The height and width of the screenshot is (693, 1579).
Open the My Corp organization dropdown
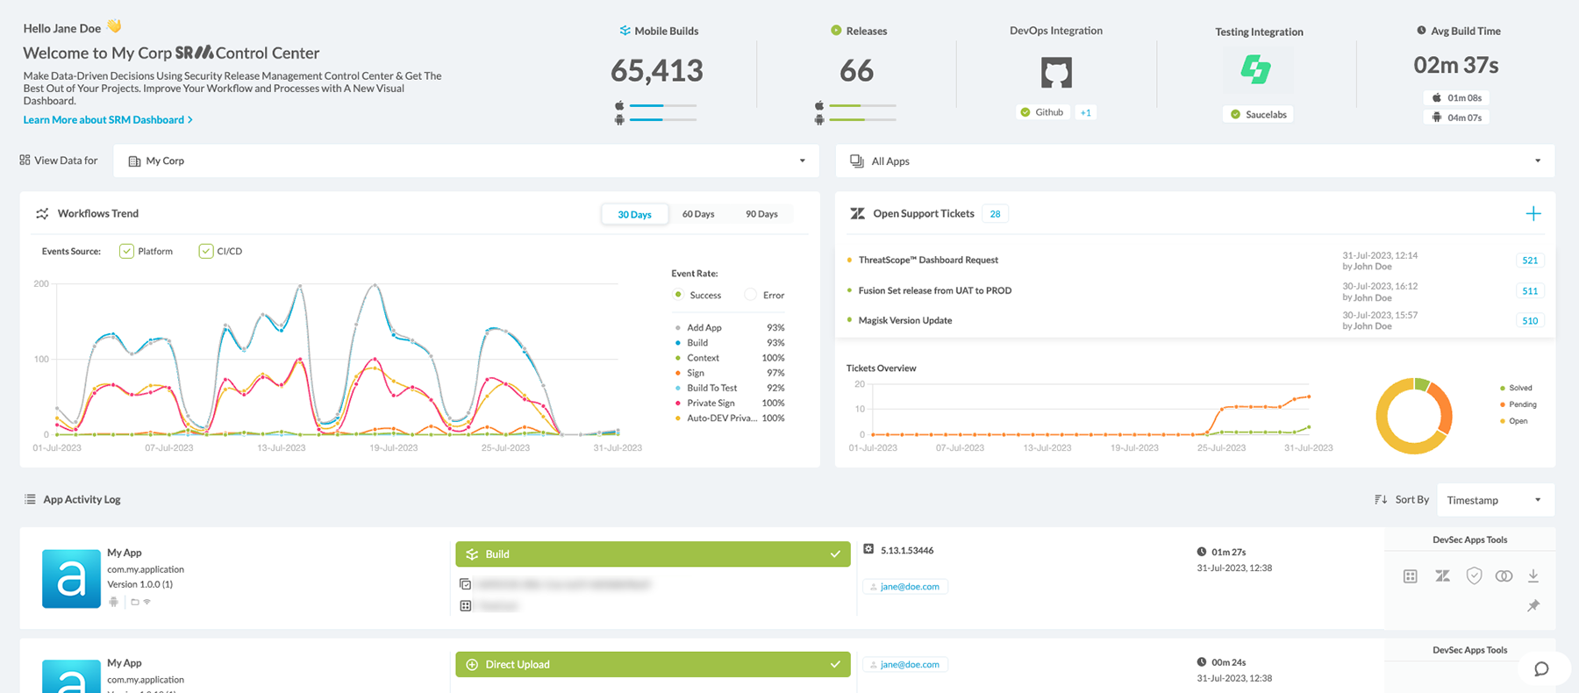pyautogui.click(x=467, y=161)
